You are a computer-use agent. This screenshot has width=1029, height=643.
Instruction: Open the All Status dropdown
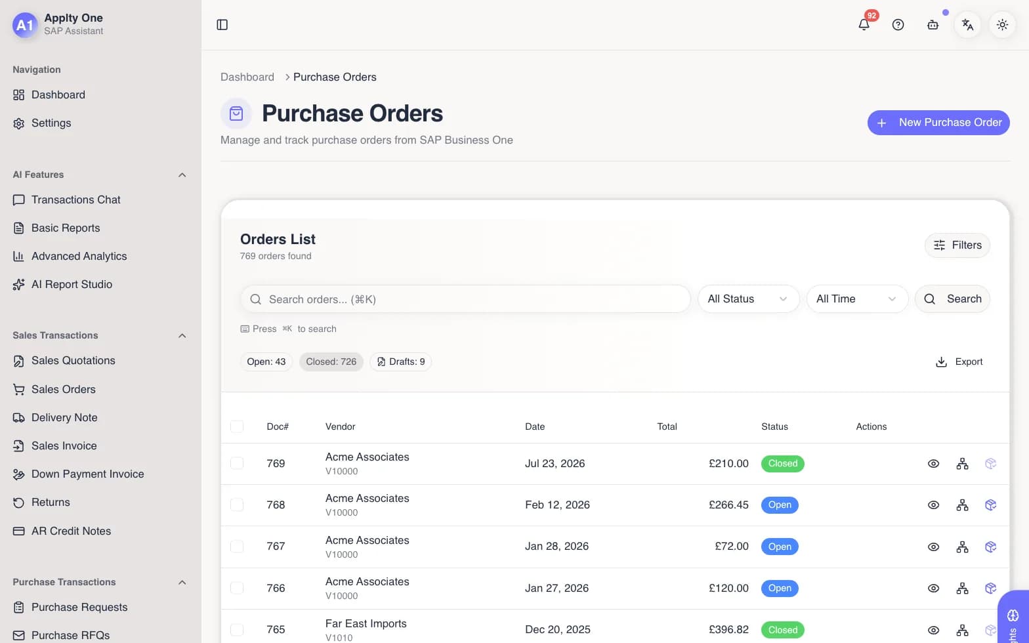click(x=748, y=299)
